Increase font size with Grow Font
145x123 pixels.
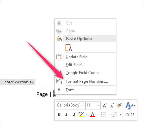coord(105,105)
